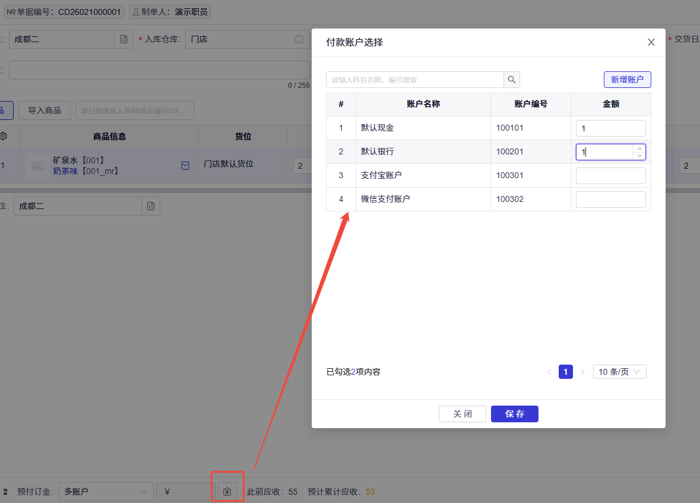Click amount field for 支付宝账户
Viewport: 700px width, 503px height.
click(x=610, y=176)
